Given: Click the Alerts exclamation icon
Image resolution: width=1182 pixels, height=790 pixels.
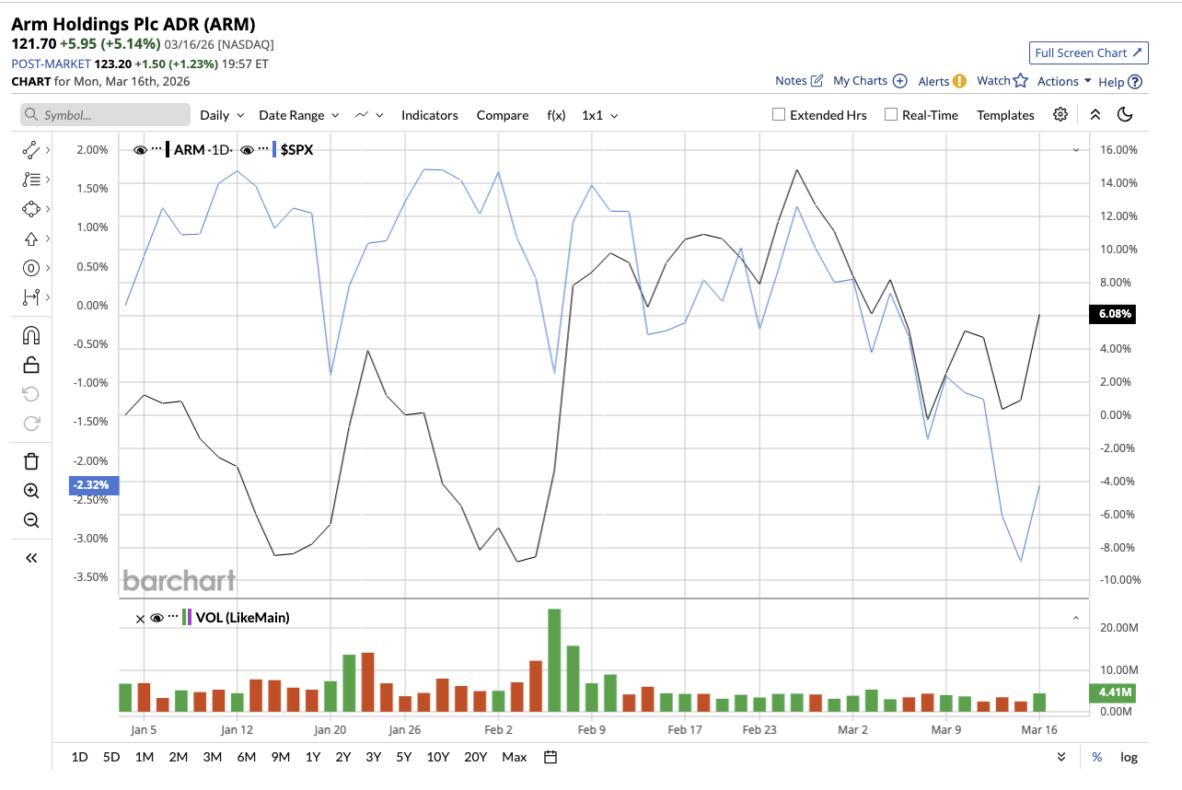Looking at the screenshot, I should 959,81.
